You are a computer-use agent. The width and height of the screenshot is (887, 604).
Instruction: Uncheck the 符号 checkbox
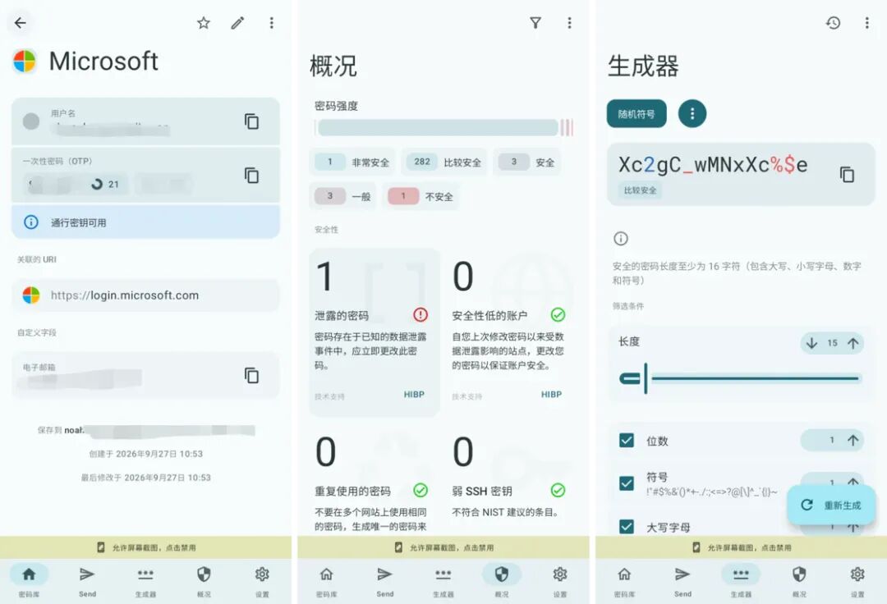click(626, 483)
